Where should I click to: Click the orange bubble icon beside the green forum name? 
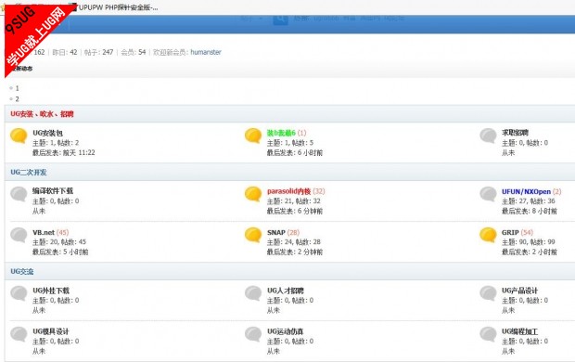coord(253,136)
